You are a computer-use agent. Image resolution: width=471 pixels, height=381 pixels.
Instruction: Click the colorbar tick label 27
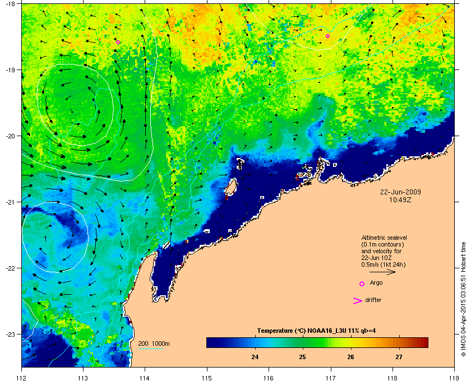[x=399, y=357]
